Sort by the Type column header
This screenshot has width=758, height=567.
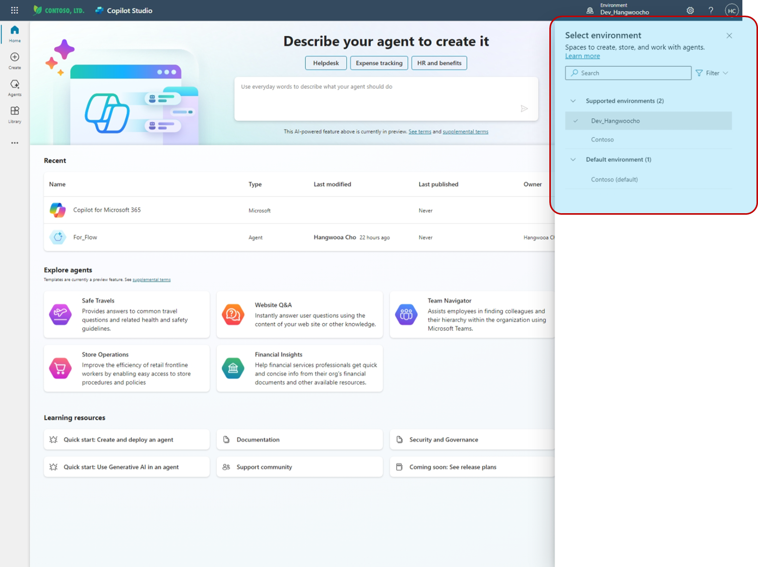click(255, 184)
